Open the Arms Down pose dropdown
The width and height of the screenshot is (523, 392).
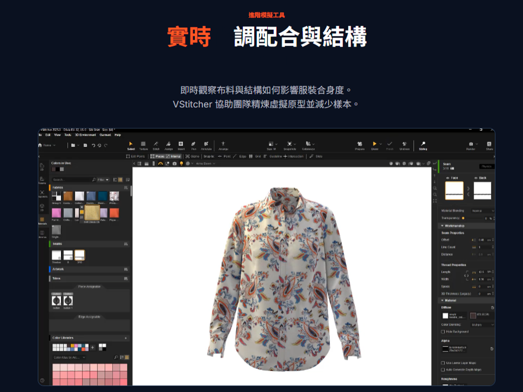pyautogui.click(x=206, y=163)
